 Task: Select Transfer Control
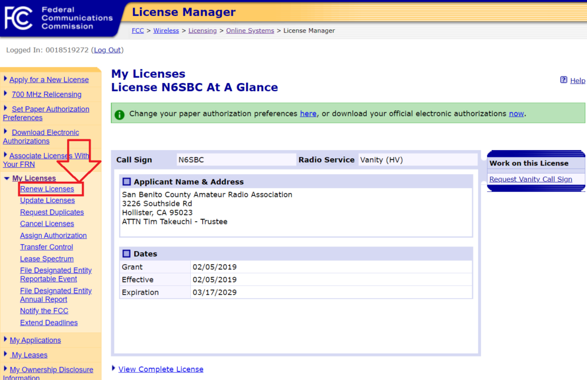point(46,247)
